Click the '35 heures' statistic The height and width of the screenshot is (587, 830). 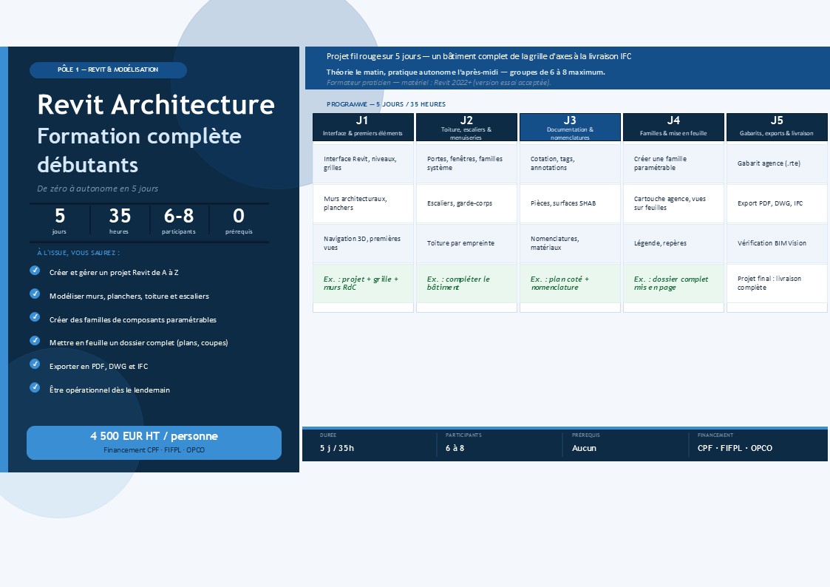[119, 221]
